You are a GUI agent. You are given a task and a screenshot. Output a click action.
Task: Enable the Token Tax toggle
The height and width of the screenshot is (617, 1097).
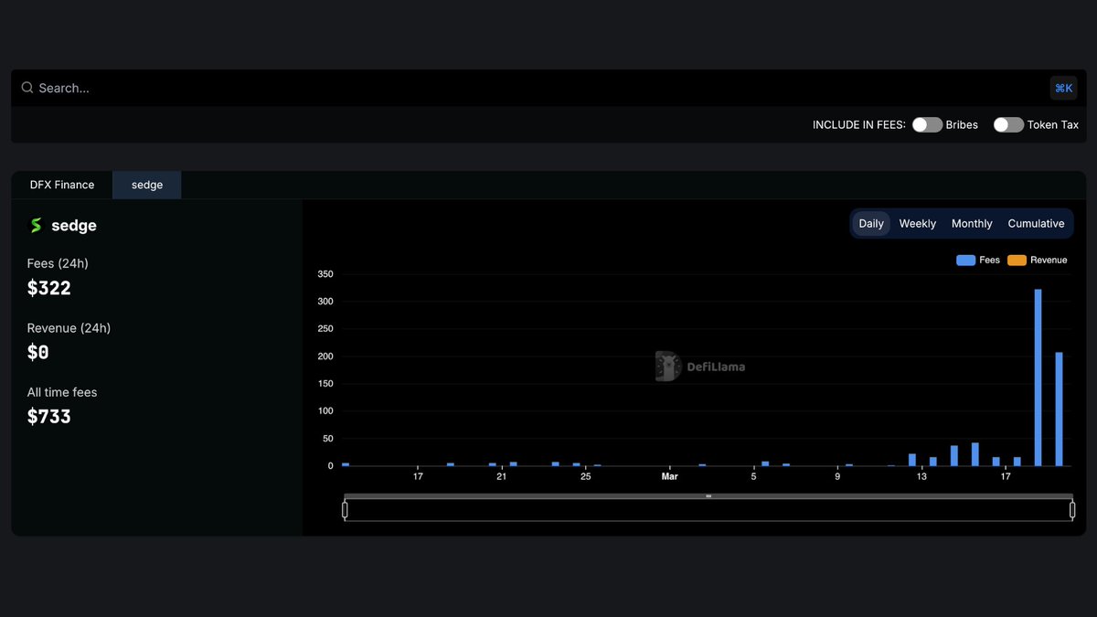coord(1008,124)
